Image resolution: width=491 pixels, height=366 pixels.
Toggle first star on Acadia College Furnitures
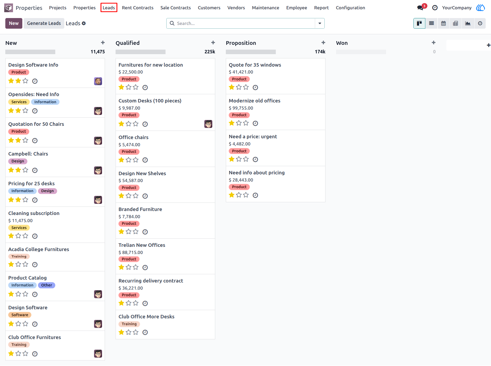11,264
